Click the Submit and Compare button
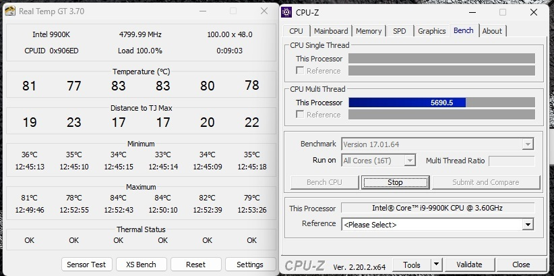This screenshot has width=554, height=276. (x=486, y=182)
